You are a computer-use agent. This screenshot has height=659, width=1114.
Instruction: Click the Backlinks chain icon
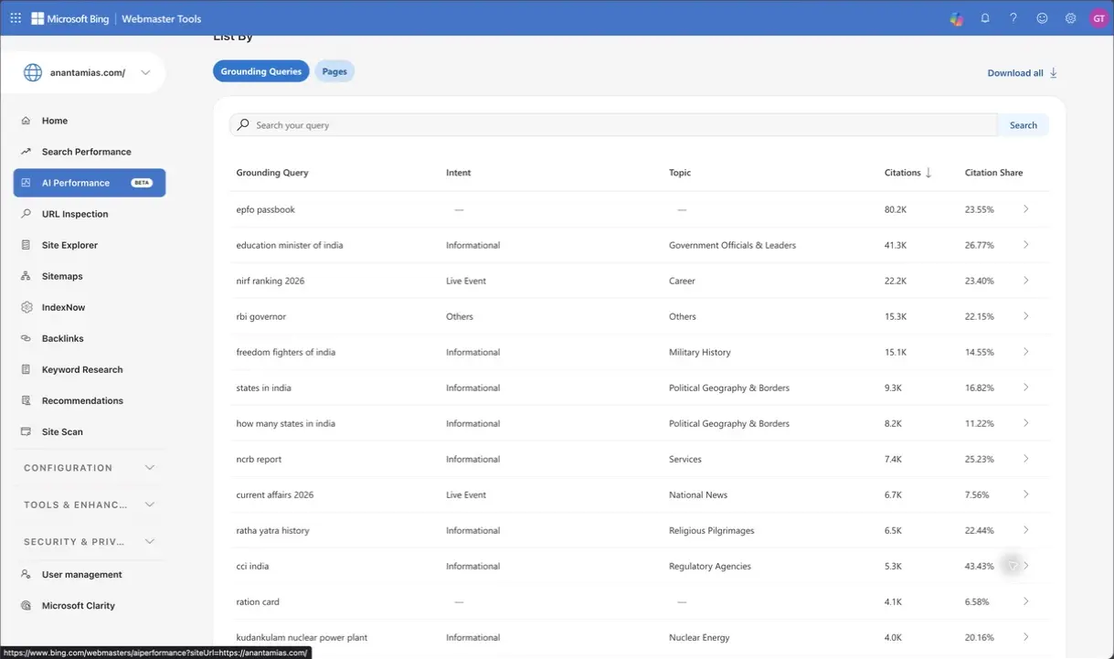[x=26, y=338]
